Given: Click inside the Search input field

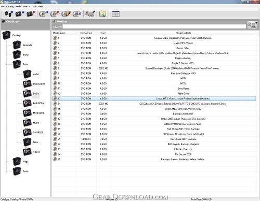Looking at the screenshot, I should (x=154, y=26).
